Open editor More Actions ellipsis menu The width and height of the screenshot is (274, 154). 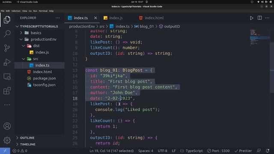(267, 18)
